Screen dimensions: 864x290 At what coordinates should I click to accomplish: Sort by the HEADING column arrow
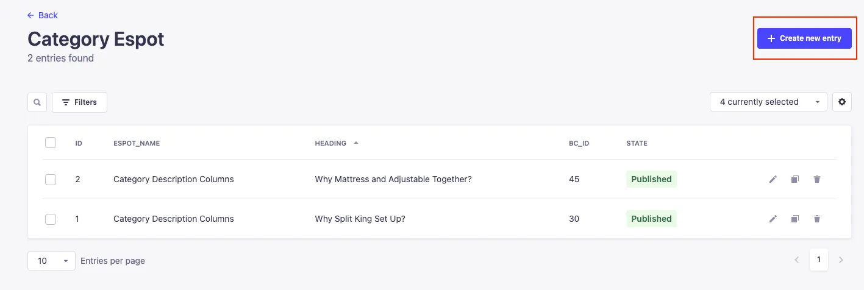[356, 143]
